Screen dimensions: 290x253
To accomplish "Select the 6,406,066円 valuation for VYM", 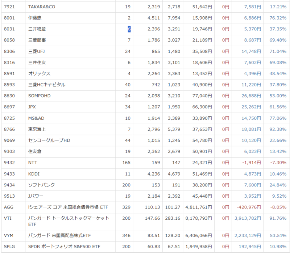I will click(199, 236).
